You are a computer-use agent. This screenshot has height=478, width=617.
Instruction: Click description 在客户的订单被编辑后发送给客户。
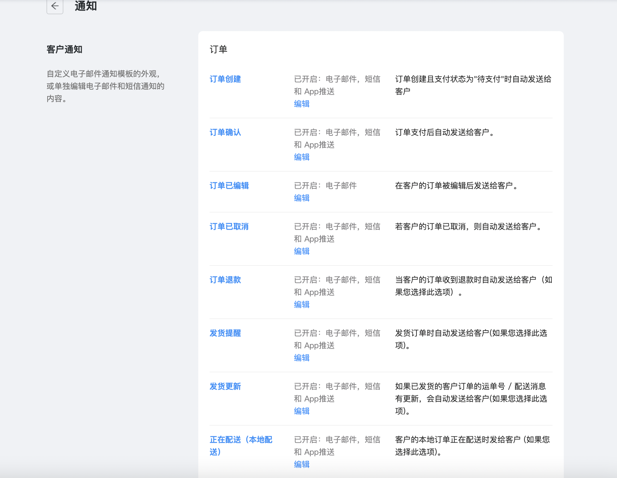pyautogui.click(x=457, y=186)
